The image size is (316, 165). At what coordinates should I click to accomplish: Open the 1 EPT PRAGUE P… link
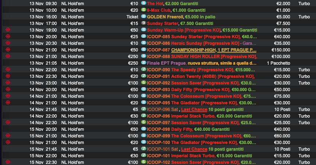[x=237, y=50]
